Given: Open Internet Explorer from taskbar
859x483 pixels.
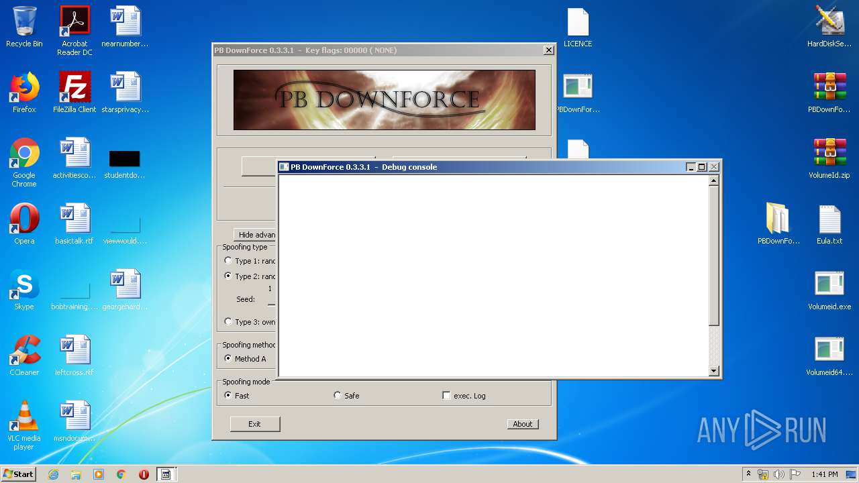Looking at the screenshot, I should [53, 474].
